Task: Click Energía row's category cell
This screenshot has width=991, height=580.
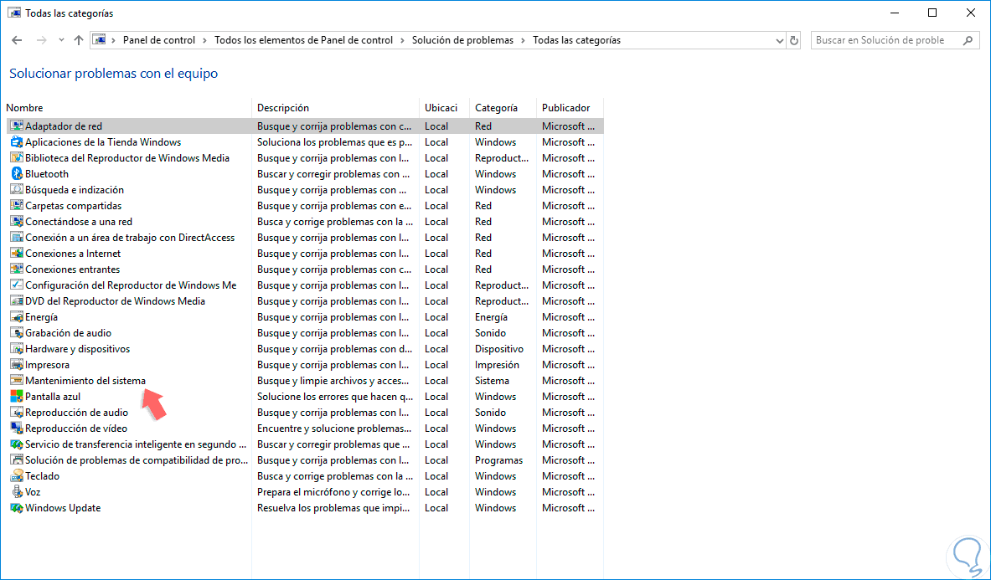Action: (x=491, y=317)
